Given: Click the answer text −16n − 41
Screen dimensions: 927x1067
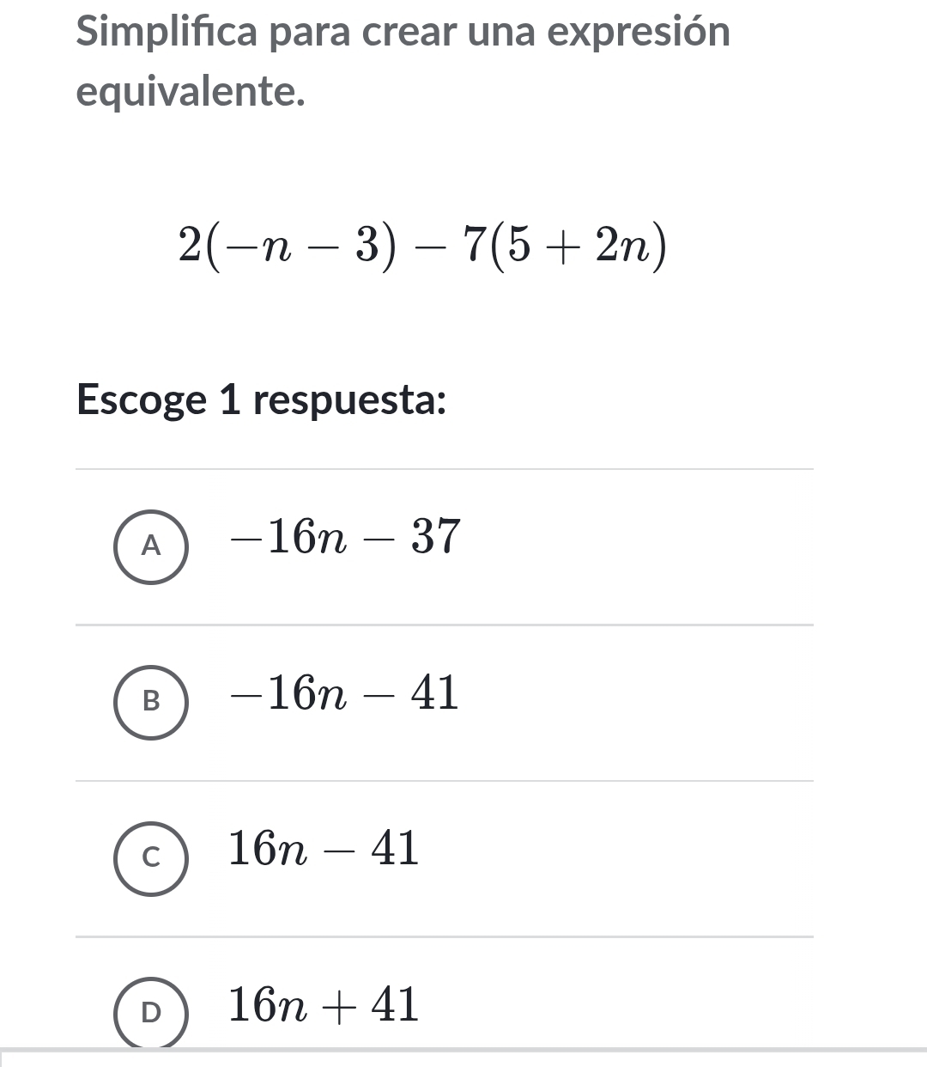Looking at the screenshot, I should tap(345, 693).
